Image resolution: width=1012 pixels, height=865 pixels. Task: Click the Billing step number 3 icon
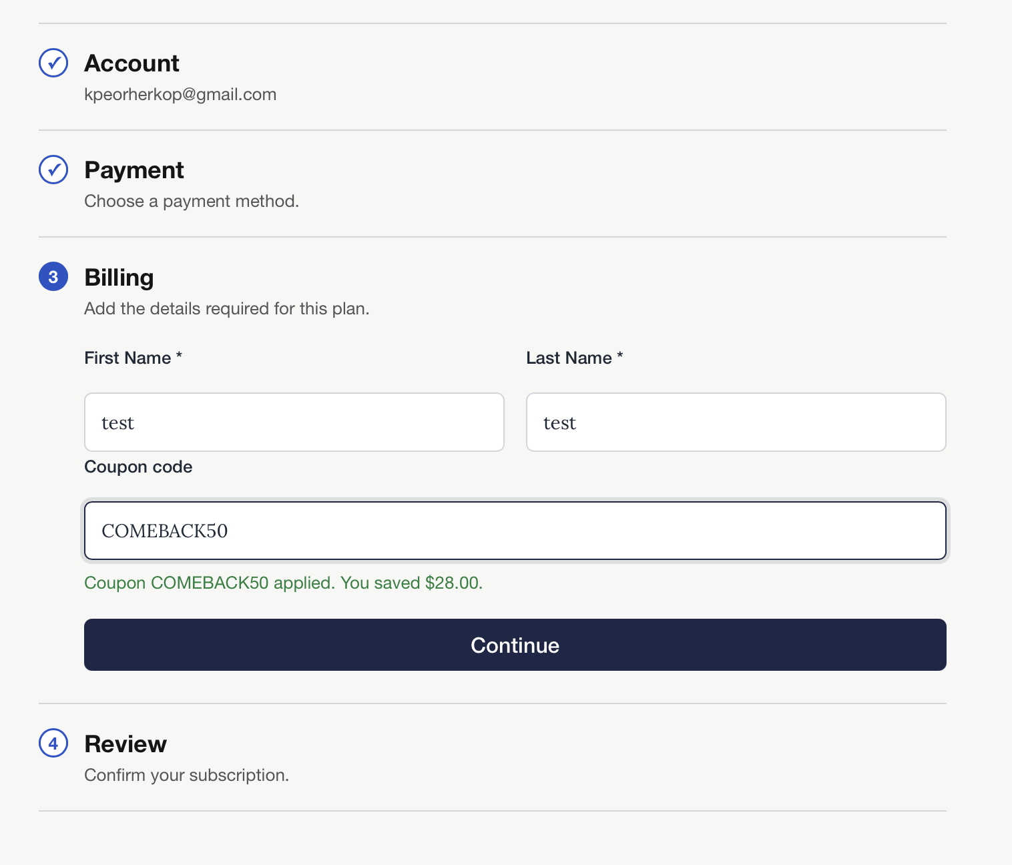[x=53, y=276]
